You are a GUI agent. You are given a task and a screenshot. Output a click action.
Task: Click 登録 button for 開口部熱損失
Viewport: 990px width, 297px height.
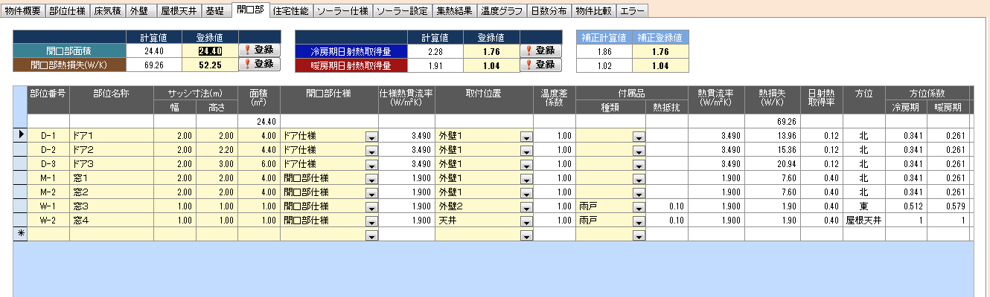259,65
